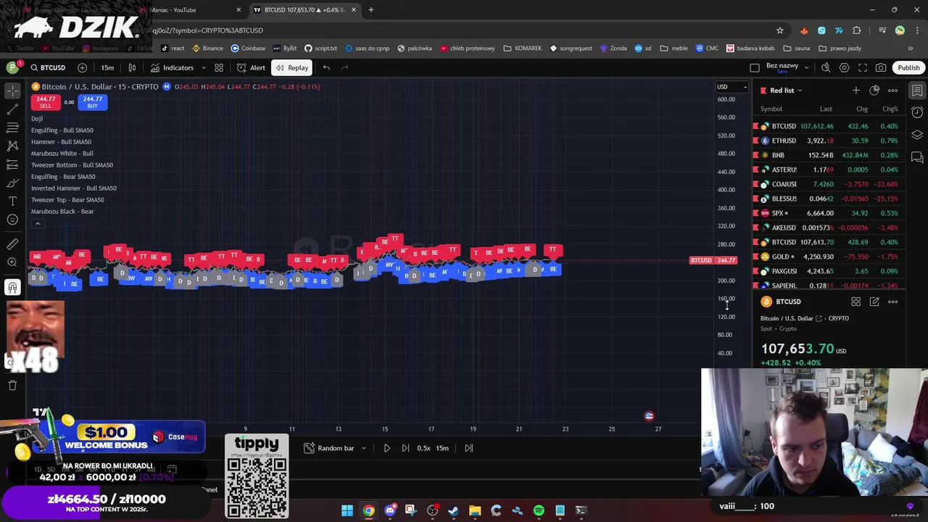Open the forecasting and measurement tools

12,165
